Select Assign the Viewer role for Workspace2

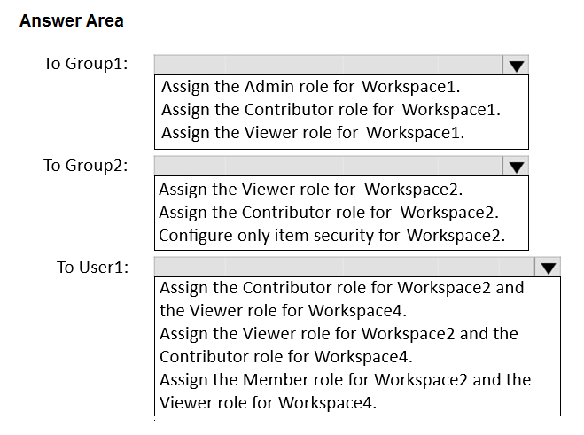(311, 190)
